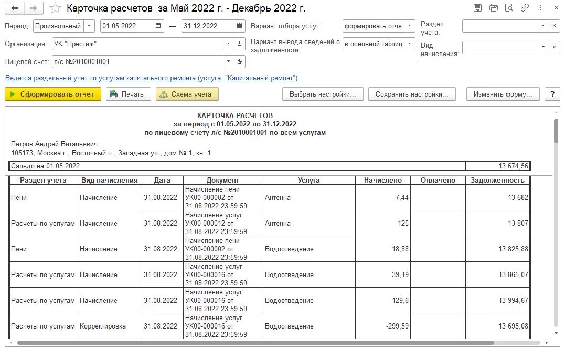Image resolution: width=565 pixels, height=349 pixels.
Task: Expand the Период type dropdown
Action: [89, 26]
